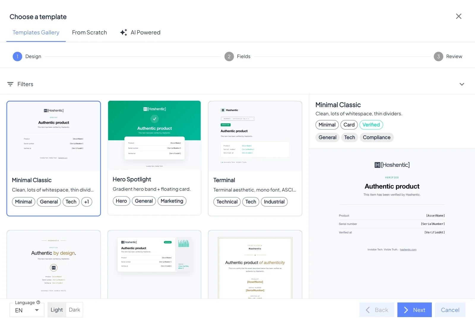475x327 pixels.
Task: Click the Authentic product heading in preview
Action: (x=392, y=186)
